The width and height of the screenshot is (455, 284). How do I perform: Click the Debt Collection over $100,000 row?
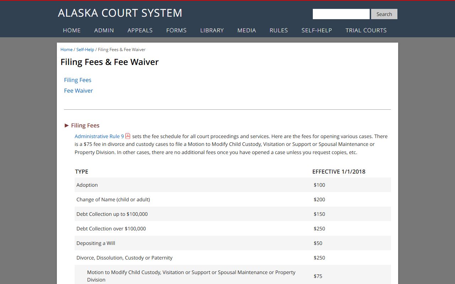click(233, 229)
